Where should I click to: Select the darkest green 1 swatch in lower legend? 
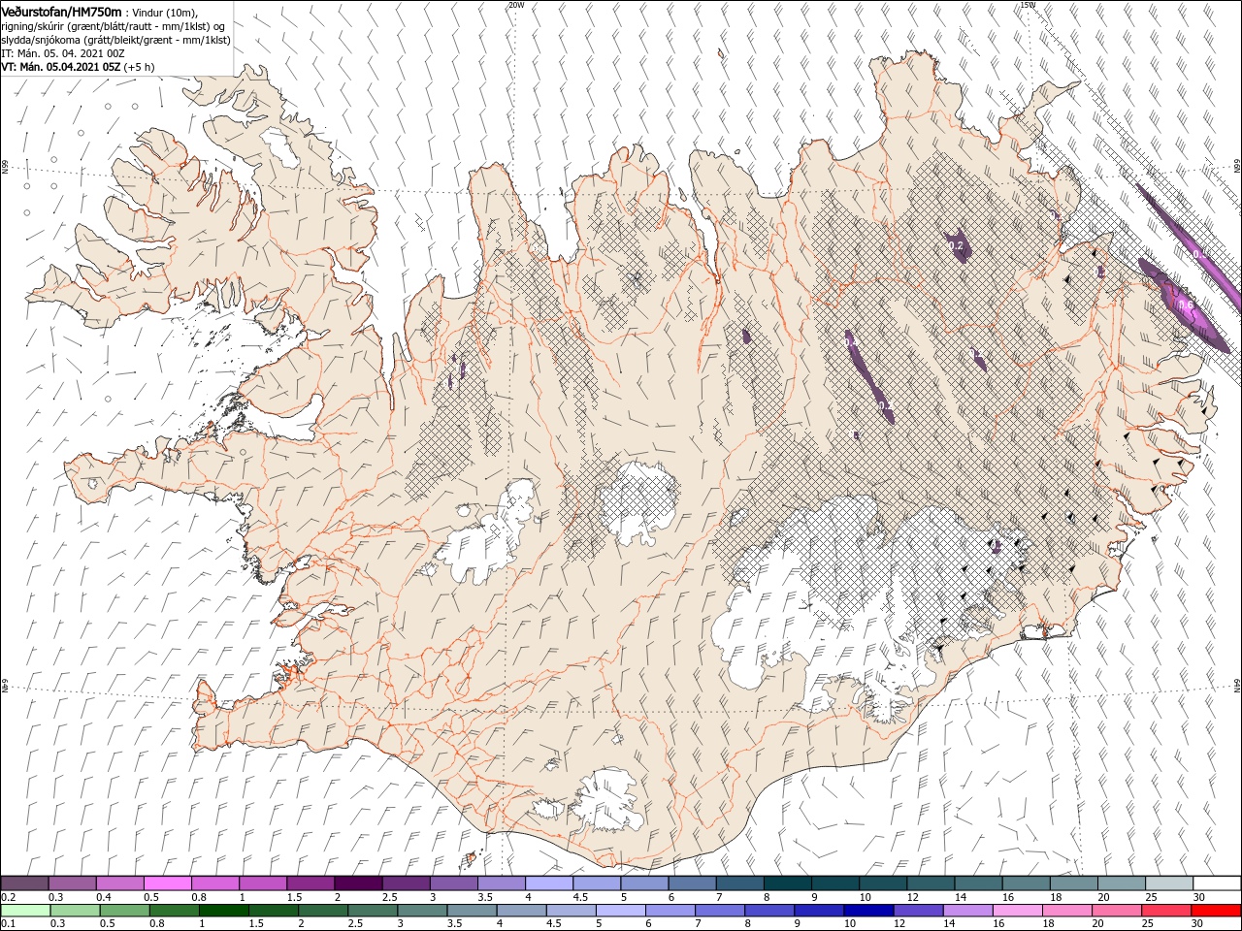tap(223, 911)
